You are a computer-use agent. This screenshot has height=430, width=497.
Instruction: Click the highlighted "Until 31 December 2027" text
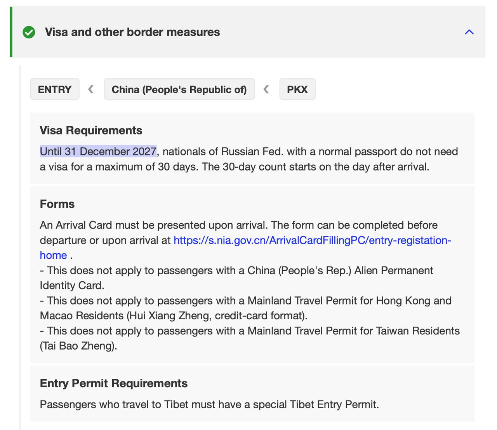point(98,151)
